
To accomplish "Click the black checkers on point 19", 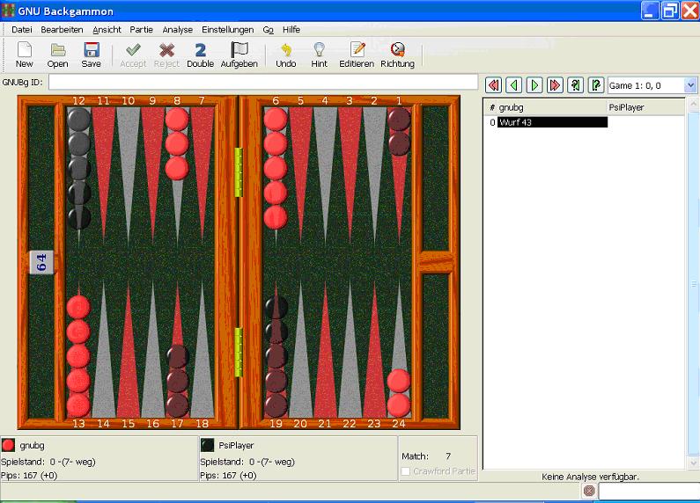I will (x=276, y=356).
